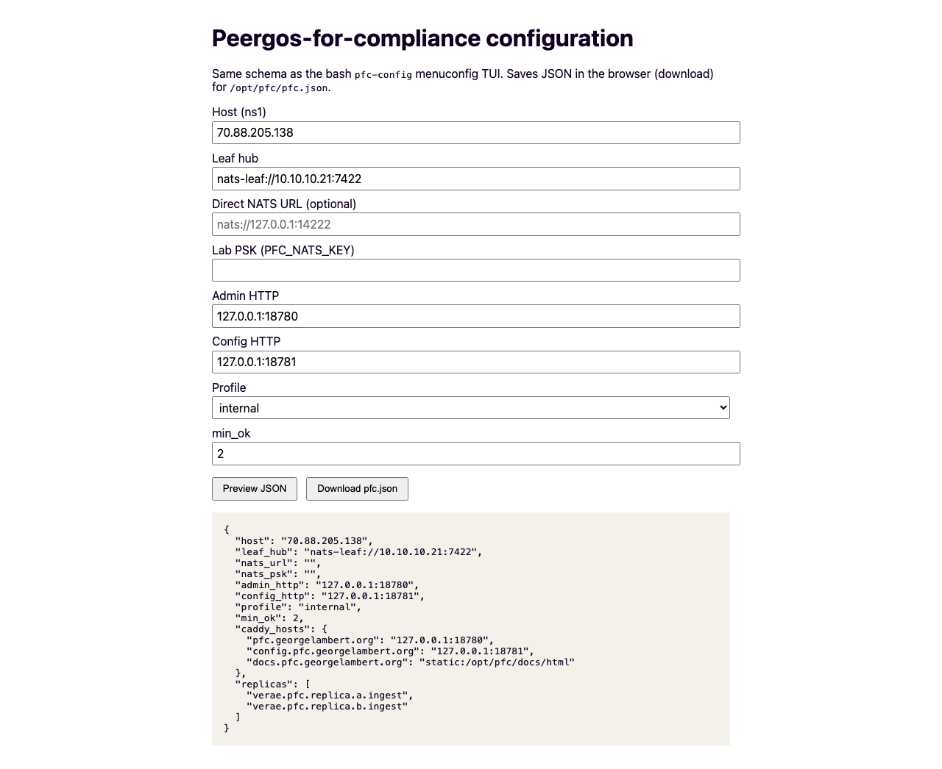Click the caddy_hosts line in JSON preview
942x769 pixels.
tap(281, 629)
